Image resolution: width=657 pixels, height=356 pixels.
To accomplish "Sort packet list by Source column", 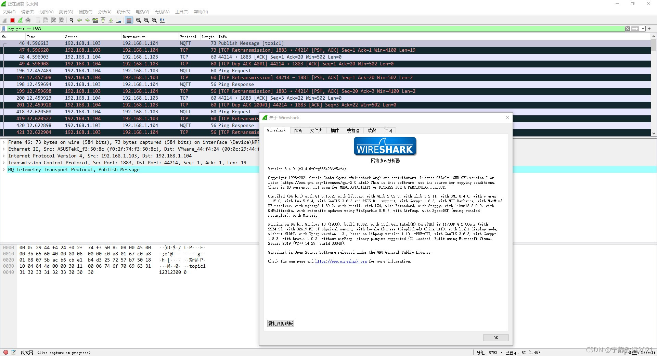I will [92, 37].
